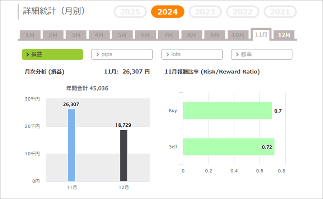This screenshot has width=323, height=199.
Task: Switch to the 9月 tab
Action: click(x=215, y=35)
